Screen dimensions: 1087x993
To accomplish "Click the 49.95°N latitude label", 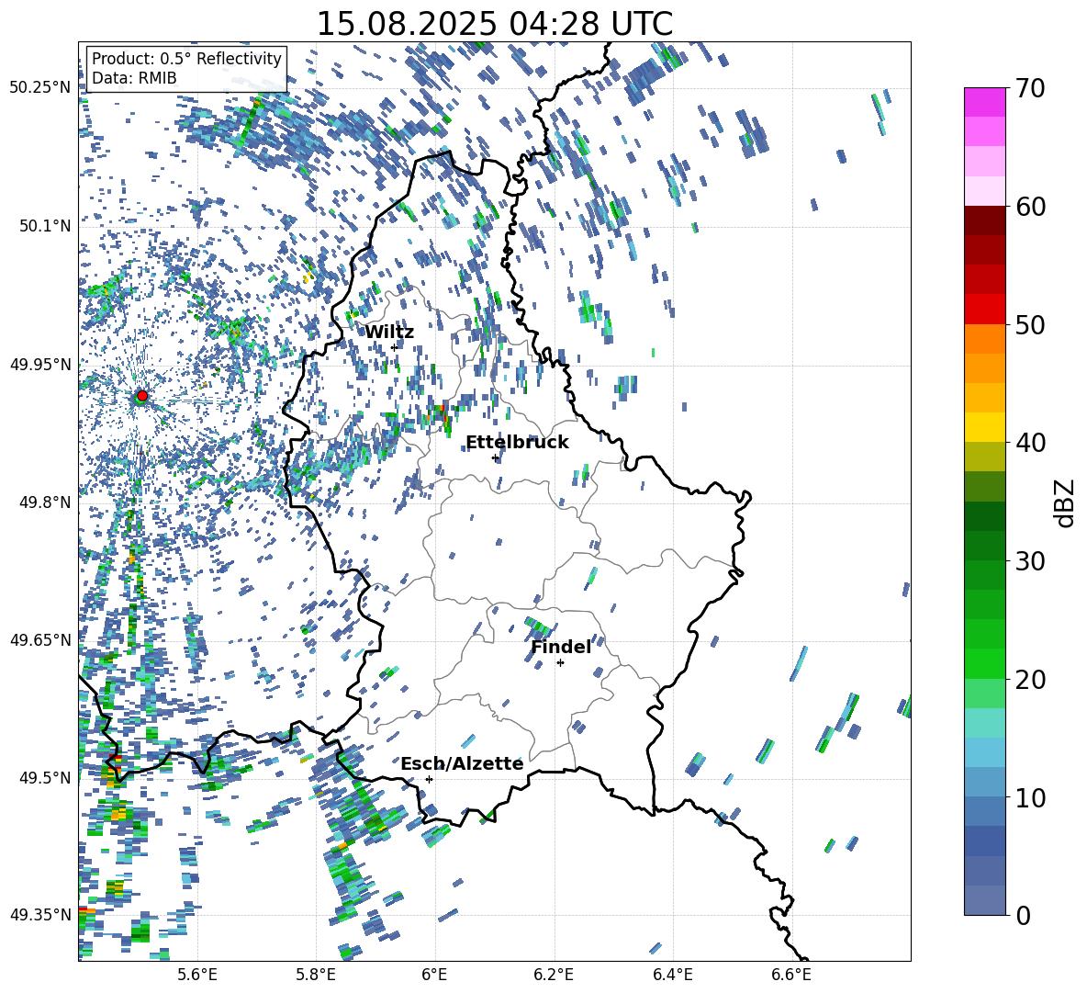I will point(40,365).
